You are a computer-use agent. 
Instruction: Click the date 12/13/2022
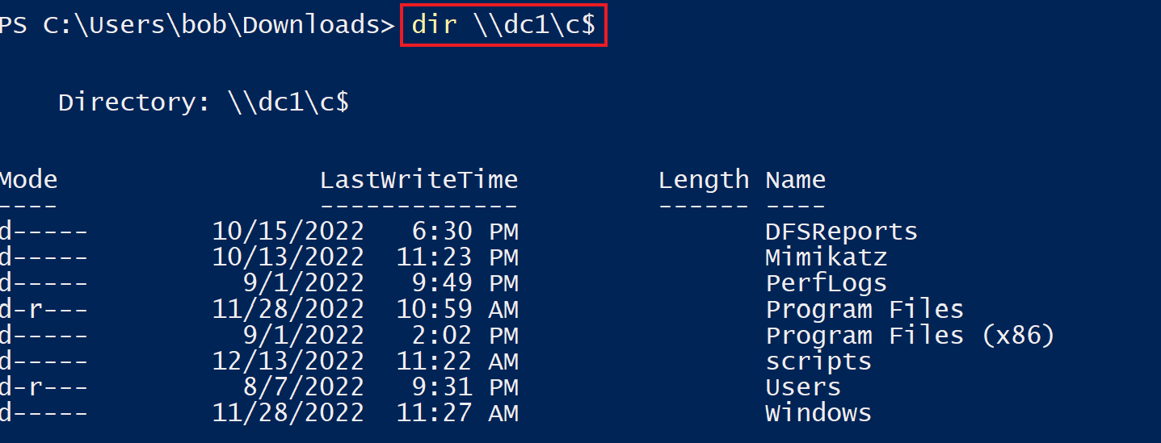click(x=288, y=362)
